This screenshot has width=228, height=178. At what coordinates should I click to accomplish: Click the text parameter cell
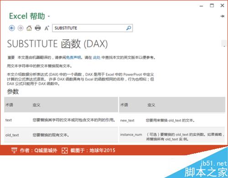[9, 120]
